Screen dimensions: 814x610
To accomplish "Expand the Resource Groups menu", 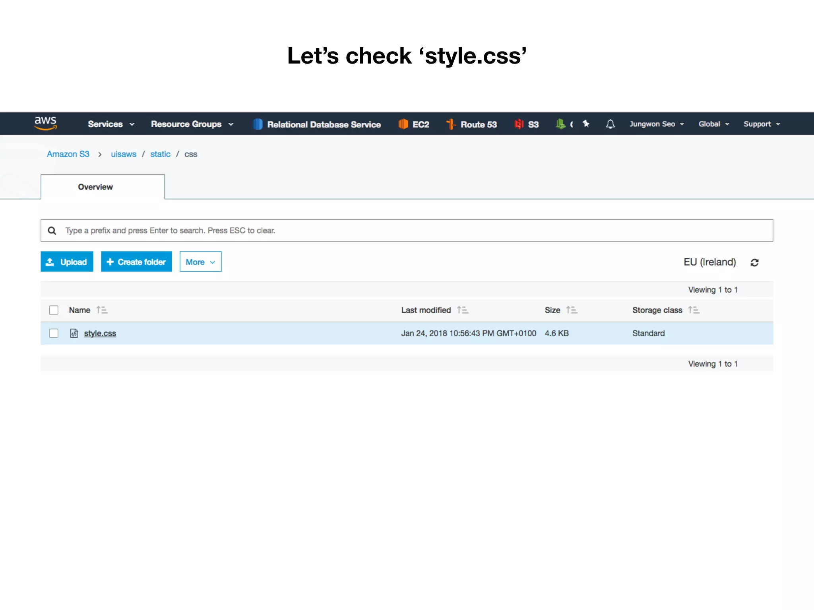I will (x=192, y=124).
